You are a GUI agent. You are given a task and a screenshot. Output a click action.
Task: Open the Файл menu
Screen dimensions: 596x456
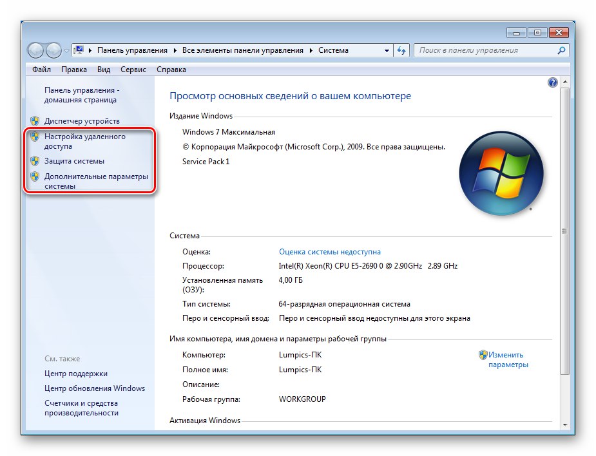(x=41, y=70)
